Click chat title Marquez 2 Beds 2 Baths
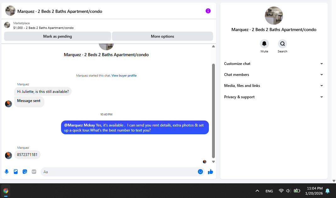The height and width of the screenshot is (198, 336). (59, 11)
